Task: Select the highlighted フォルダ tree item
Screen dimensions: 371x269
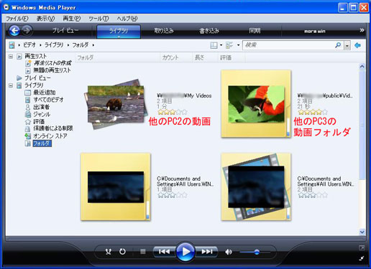Action: (x=42, y=143)
